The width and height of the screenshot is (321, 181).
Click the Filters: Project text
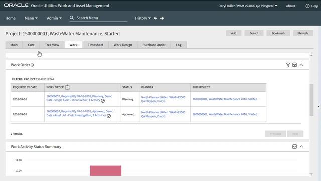tap(33, 79)
